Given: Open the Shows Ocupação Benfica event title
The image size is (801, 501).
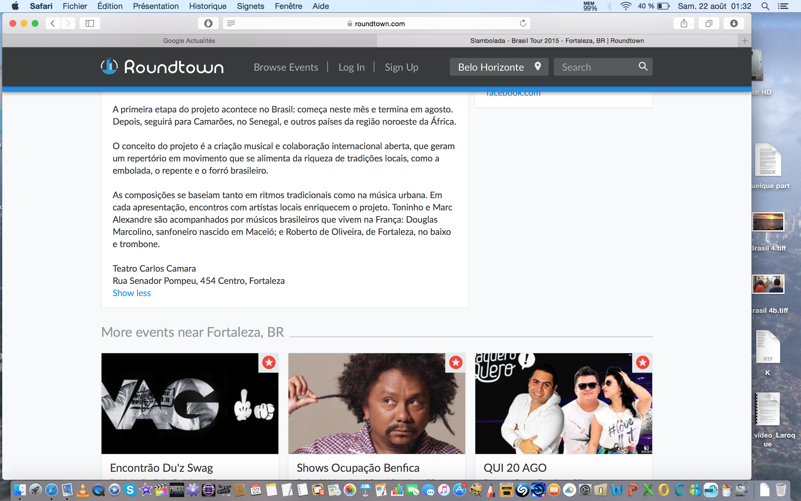Looking at the screenshot, I should (x=358, y=468).
